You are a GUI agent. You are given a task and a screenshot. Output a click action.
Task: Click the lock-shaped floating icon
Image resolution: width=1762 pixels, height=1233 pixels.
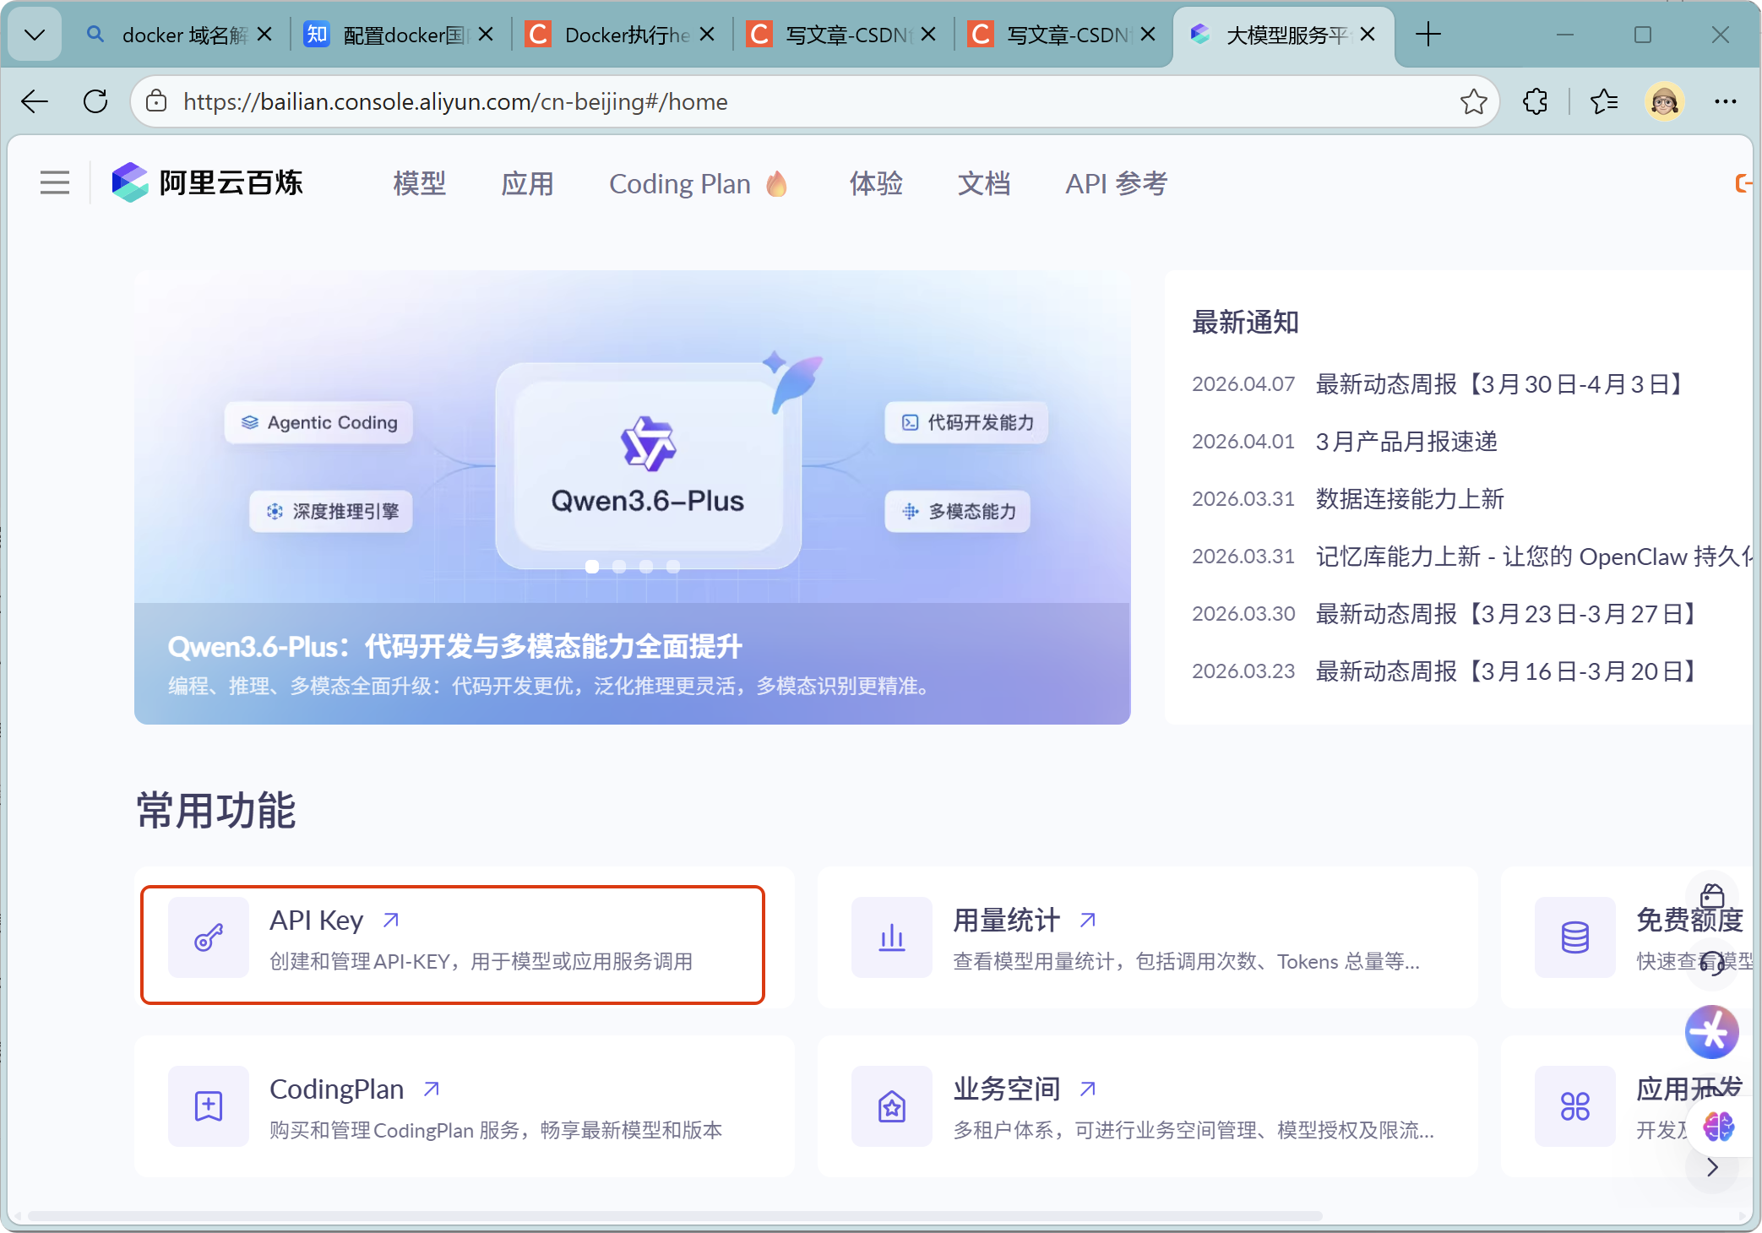1712,895
